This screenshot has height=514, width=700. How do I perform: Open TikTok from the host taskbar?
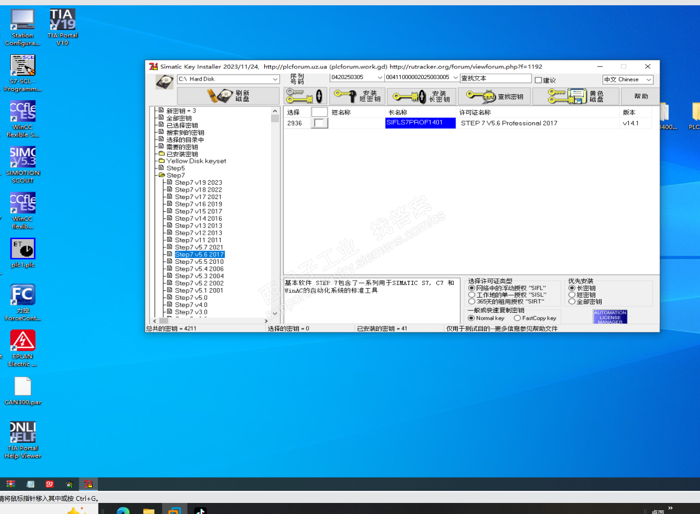pos(200,511)
